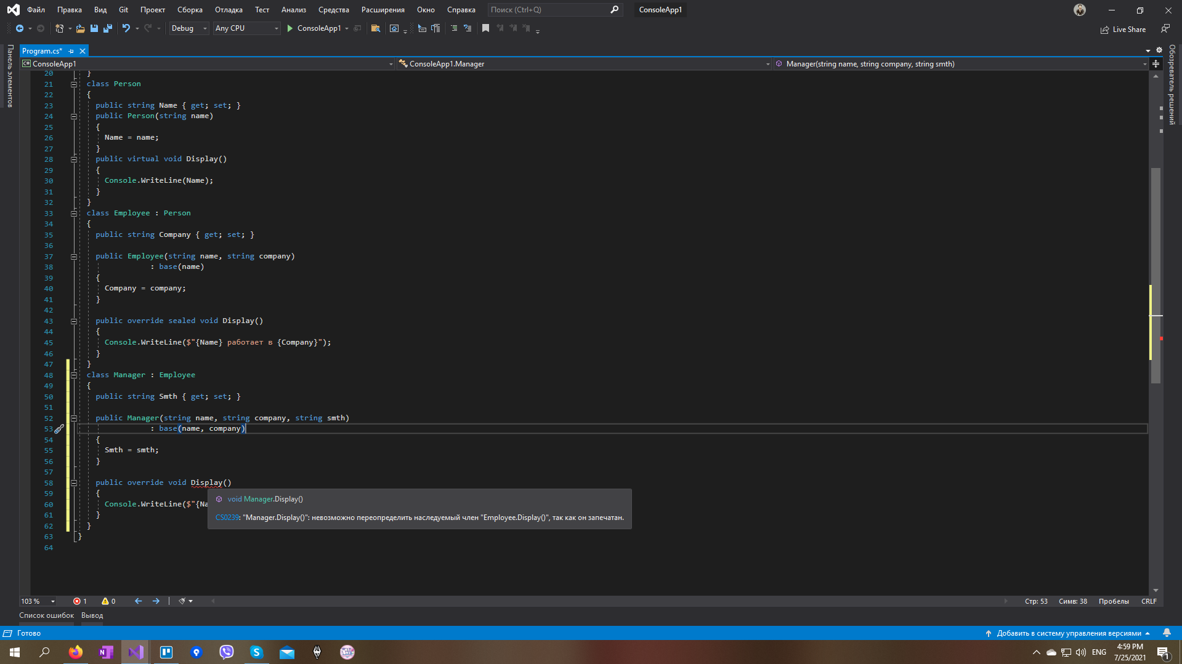
Task: Click the Navigate Backward arrow icon
Action: [x=20, y=28]
